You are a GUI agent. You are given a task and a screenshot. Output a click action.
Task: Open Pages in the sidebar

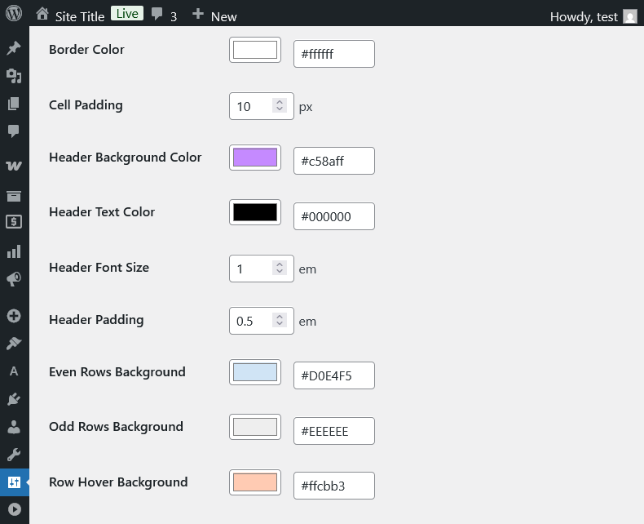[x=14, y=104]
